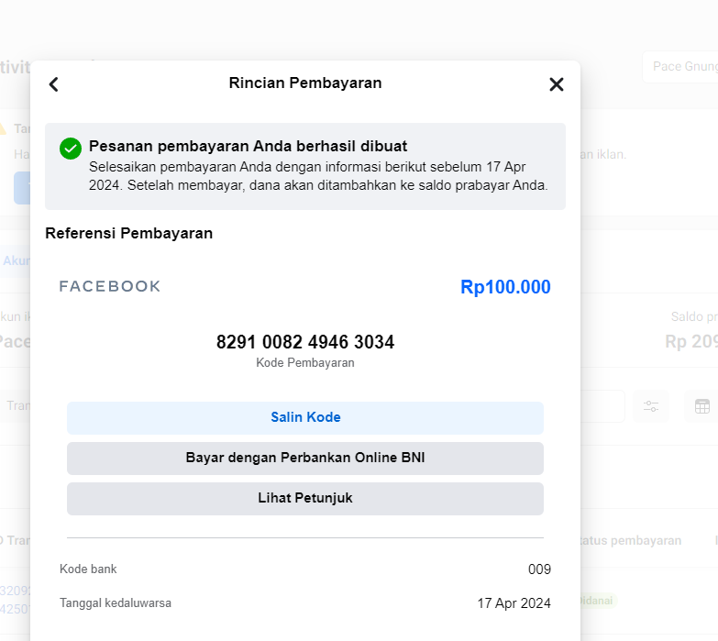The image size is (718, 641).
Task: Click the Tanggal kedaluwarsa label
Action: click(x=116, y=603)
